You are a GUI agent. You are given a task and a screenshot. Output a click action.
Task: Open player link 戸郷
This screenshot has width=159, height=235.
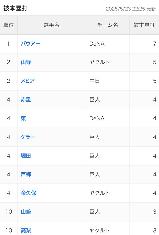point(26,175)
